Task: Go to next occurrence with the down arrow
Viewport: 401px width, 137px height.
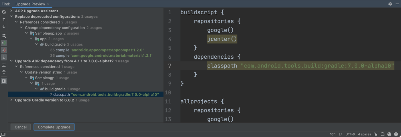Action: tap(4, 26)
